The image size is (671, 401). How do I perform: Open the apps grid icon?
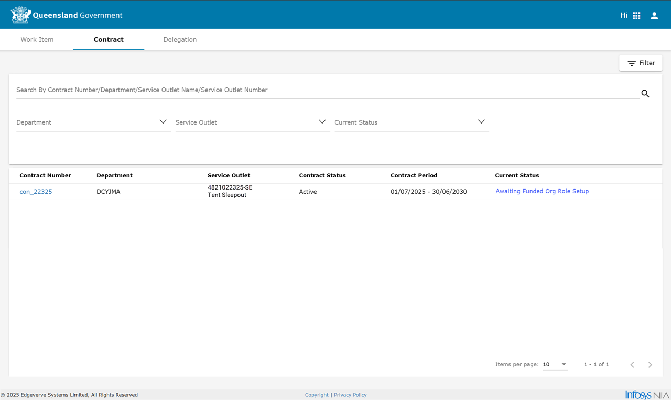(x=636, y=16)
